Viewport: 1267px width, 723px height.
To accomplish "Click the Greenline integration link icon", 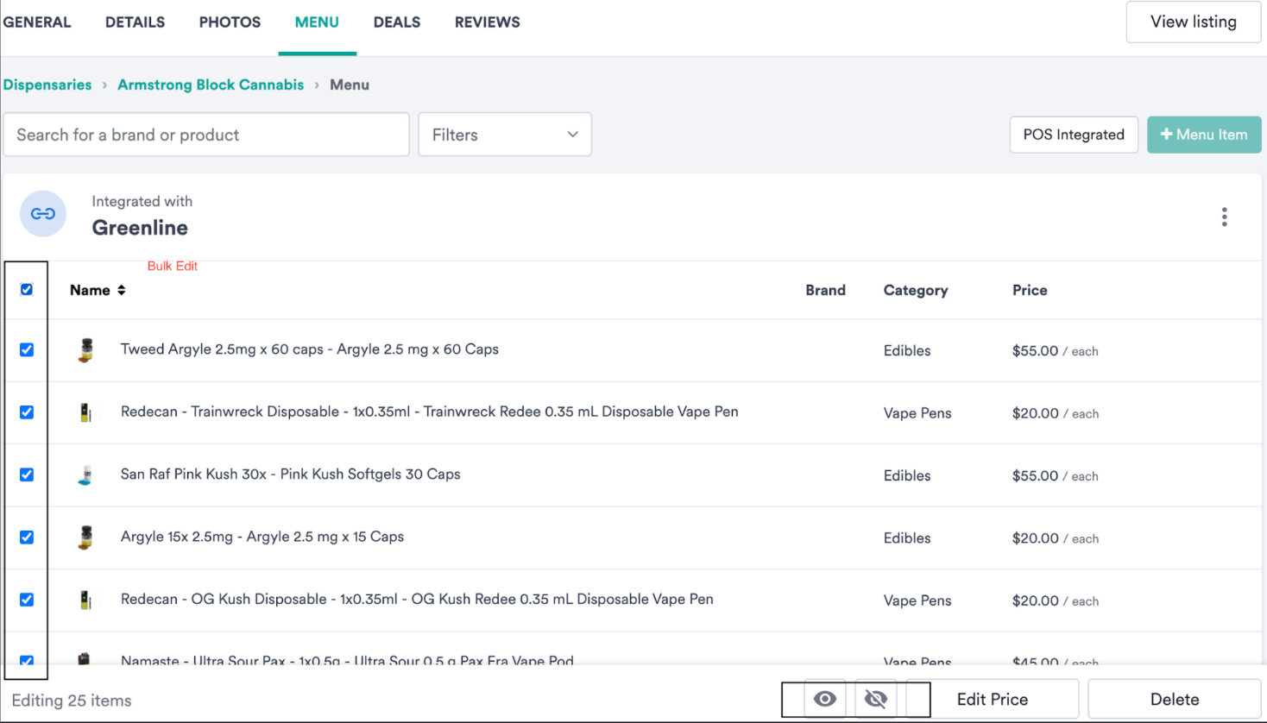I will [43, 214].
